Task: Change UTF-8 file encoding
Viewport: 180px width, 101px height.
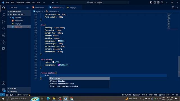Action: point(144,95)
